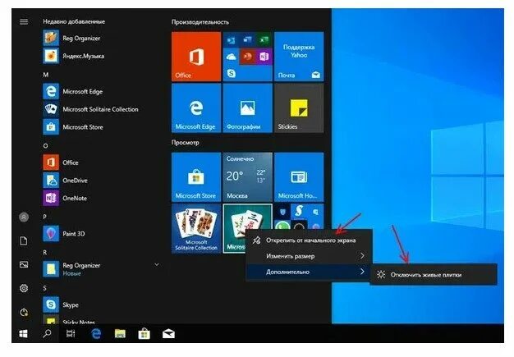This screenshot has height=357, width=514.
Task: Click the Дополнительно submenu arrow
Action: [x=362, y=272]
